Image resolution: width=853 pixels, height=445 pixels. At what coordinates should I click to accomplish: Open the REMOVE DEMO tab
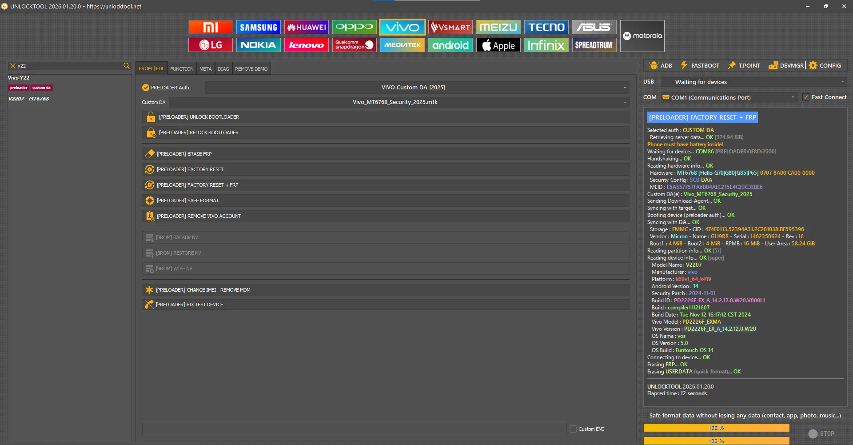coord(251,69)
